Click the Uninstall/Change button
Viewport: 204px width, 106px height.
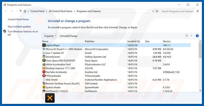pos(68,36)
